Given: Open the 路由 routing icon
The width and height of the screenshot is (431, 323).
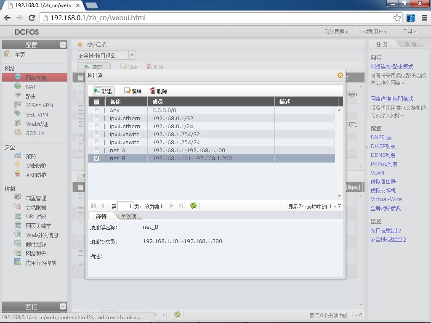Looking at the screenshot, I should point(18,95).
